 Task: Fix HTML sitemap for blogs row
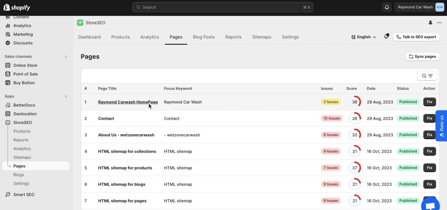[x=430, y=184]
